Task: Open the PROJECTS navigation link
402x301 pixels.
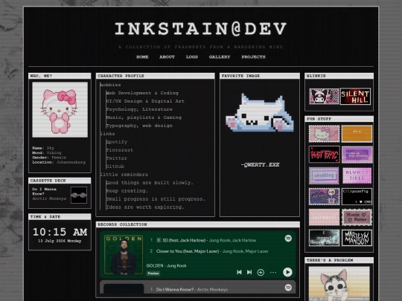Action: tap(253, 56)
